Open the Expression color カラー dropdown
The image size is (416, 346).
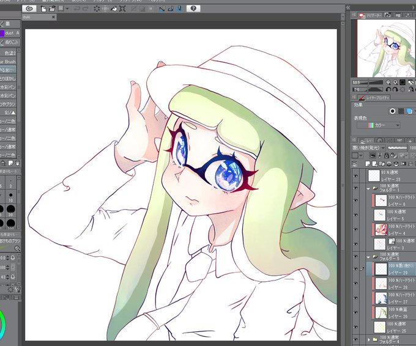click(379, 125)
